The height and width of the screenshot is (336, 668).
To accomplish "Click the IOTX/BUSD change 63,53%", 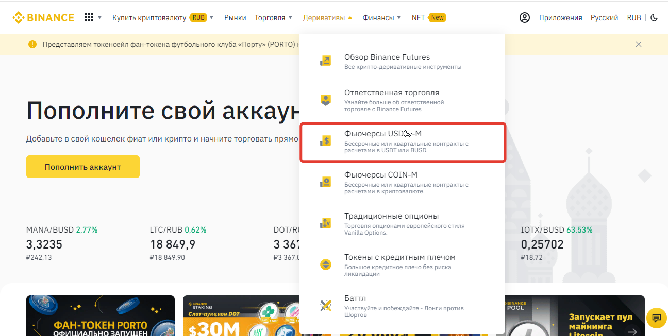I will click(579, 230).
